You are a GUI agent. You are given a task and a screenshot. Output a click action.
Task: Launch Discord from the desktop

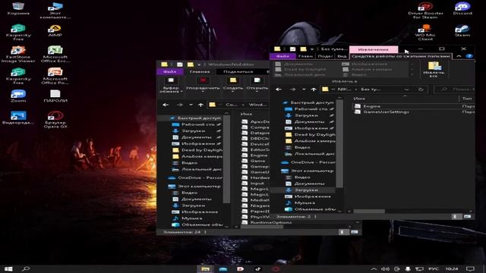click(462, 8)
